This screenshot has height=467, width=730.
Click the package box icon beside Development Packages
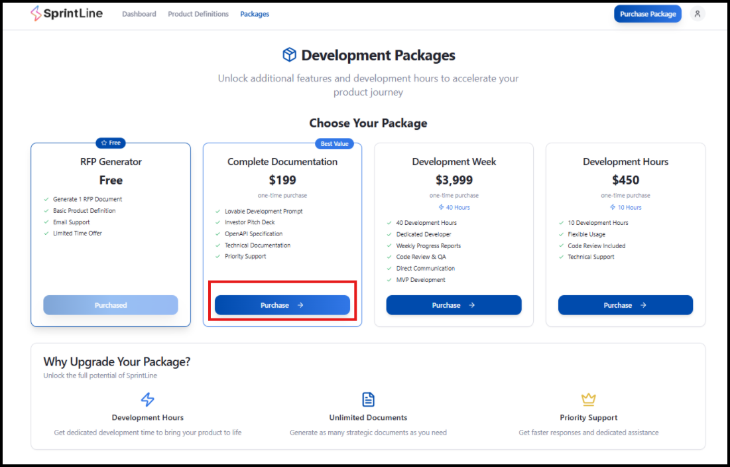(x=289, y=55)
